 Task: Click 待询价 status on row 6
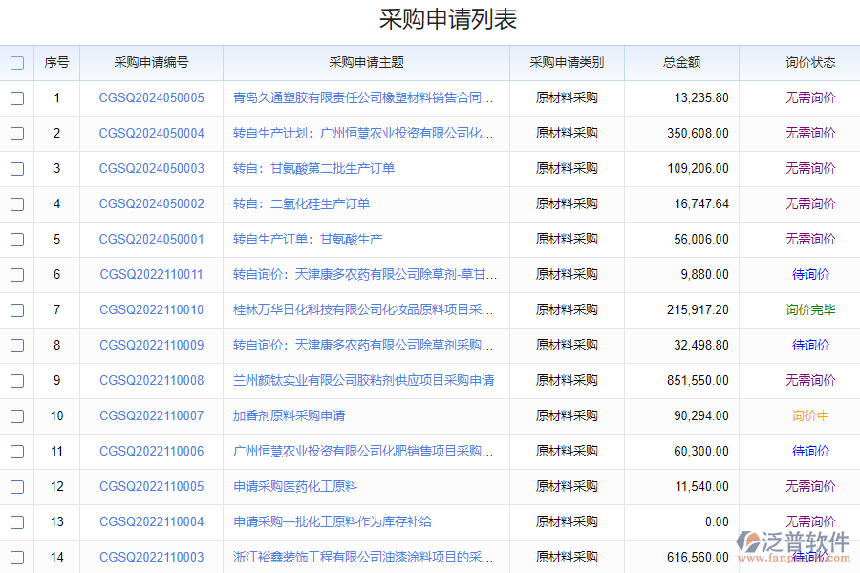point(808,274)
